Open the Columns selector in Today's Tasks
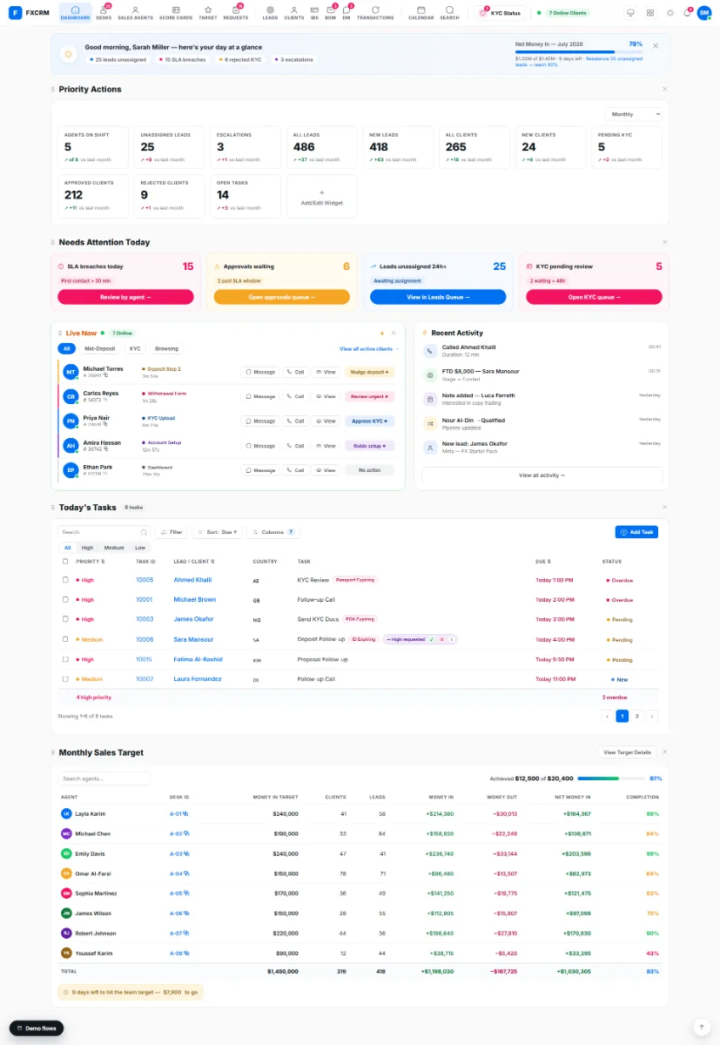Viewport: 720px width, 1045px height. coord(273,531)
